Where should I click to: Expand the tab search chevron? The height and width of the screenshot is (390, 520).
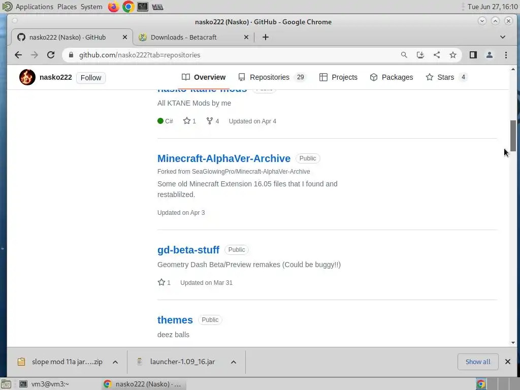pyautogui.click(x=503, y=37)
